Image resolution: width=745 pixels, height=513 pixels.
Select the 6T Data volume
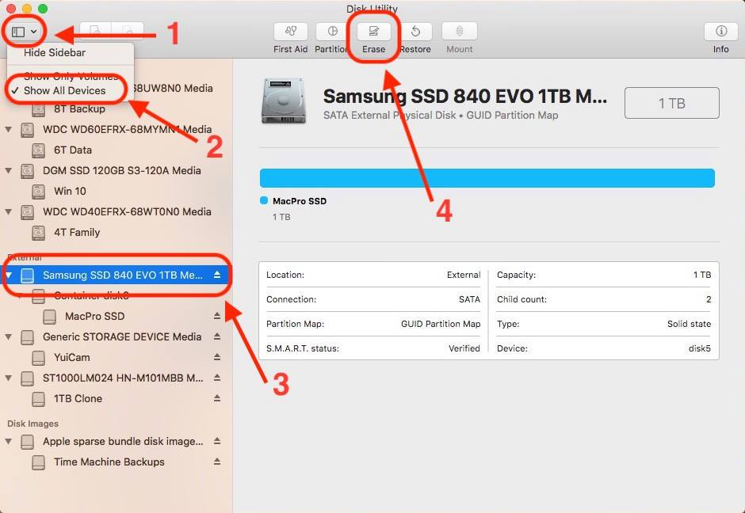(x=73, y=150)
